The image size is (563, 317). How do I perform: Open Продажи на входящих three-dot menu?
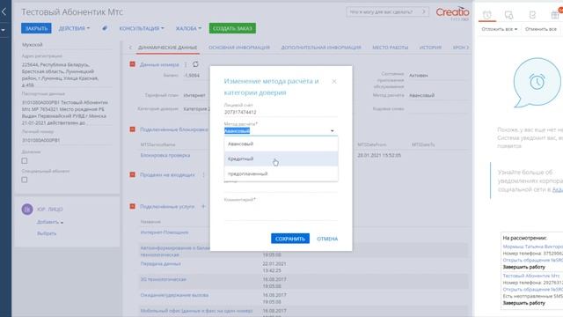pos(203,174)
